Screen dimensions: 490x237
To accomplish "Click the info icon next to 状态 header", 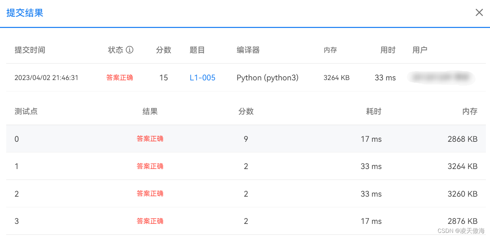I will (x=130, y=50).
